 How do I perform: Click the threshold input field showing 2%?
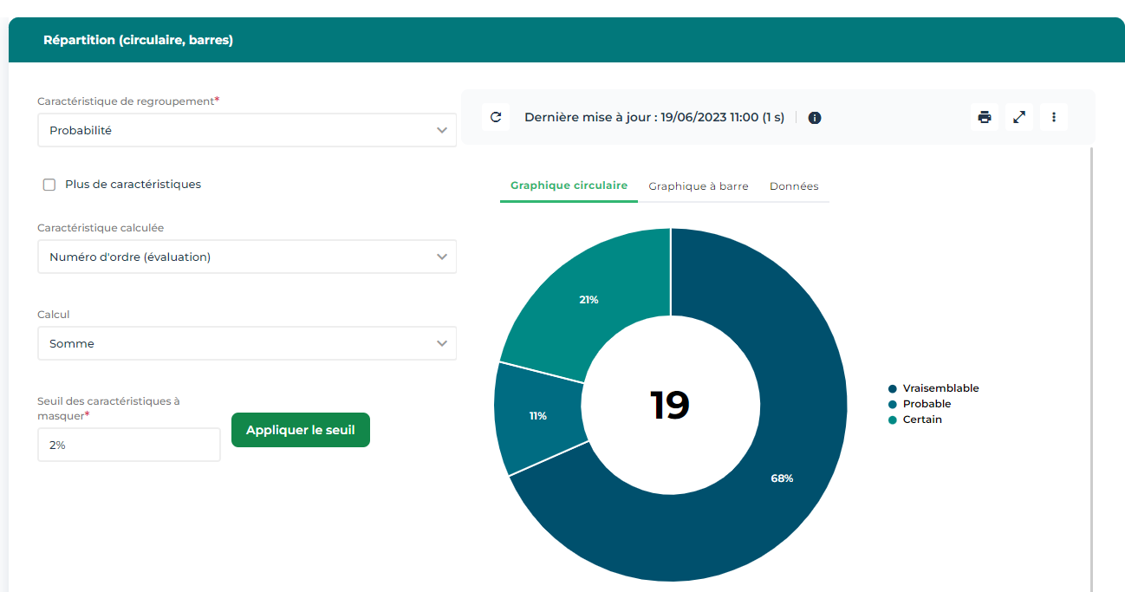128,445
